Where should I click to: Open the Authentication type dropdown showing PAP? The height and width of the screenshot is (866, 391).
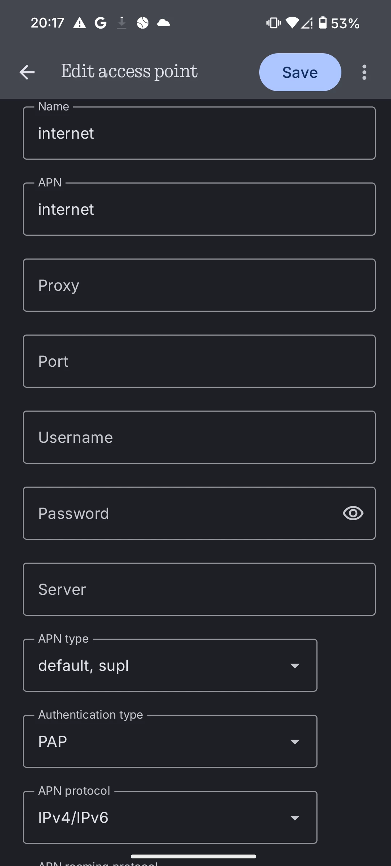[x=170, y=741]
